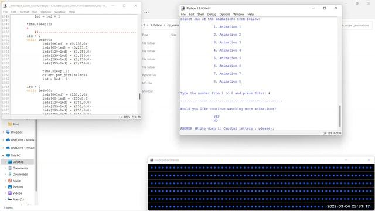Click the Size column header in Explorer
The width and height of the screenshot is (375, 211).
174,35
